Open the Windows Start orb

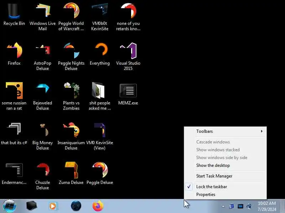10,206
